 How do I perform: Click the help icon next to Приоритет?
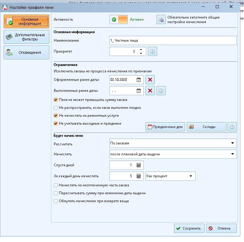tap(153, 52)
